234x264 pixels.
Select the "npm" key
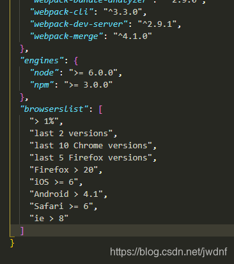(42, 85)
